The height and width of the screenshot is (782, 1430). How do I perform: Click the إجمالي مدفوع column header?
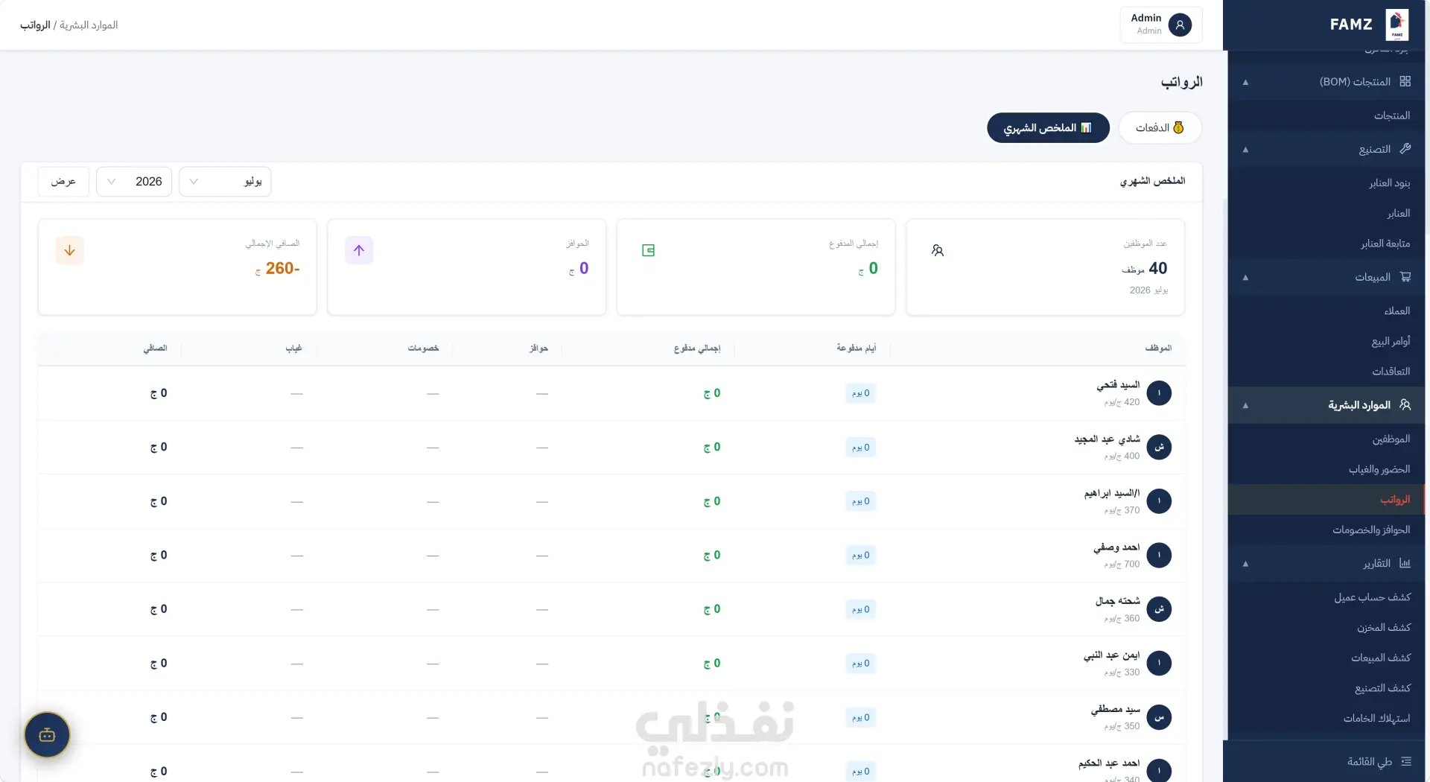click(697, 348)
